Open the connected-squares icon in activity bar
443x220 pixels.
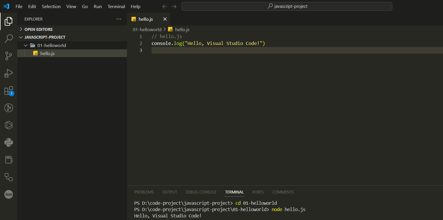tap(9, 177)
